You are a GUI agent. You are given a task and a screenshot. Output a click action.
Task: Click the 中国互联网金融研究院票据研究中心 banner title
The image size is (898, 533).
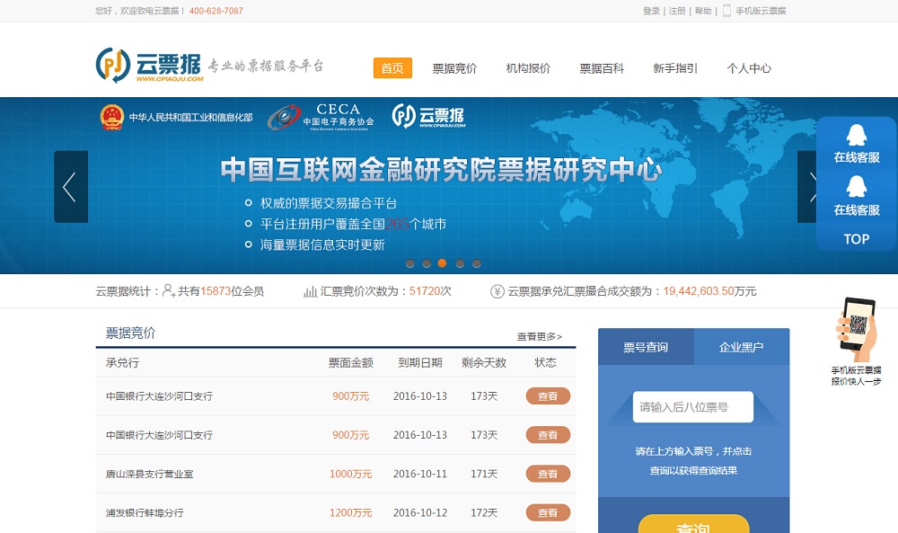(x=441, y=170)
